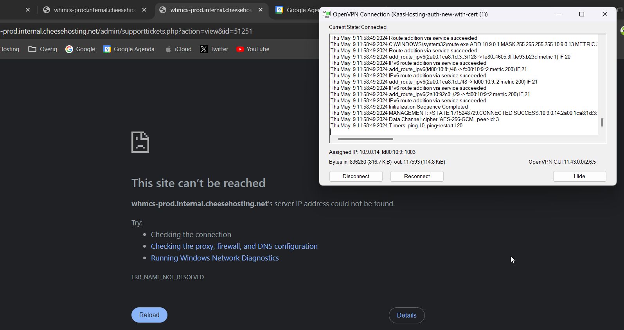The image size is (624, 330).
Task: Open the error Details button
Action: pyautogui.click(x=406, y=315)
